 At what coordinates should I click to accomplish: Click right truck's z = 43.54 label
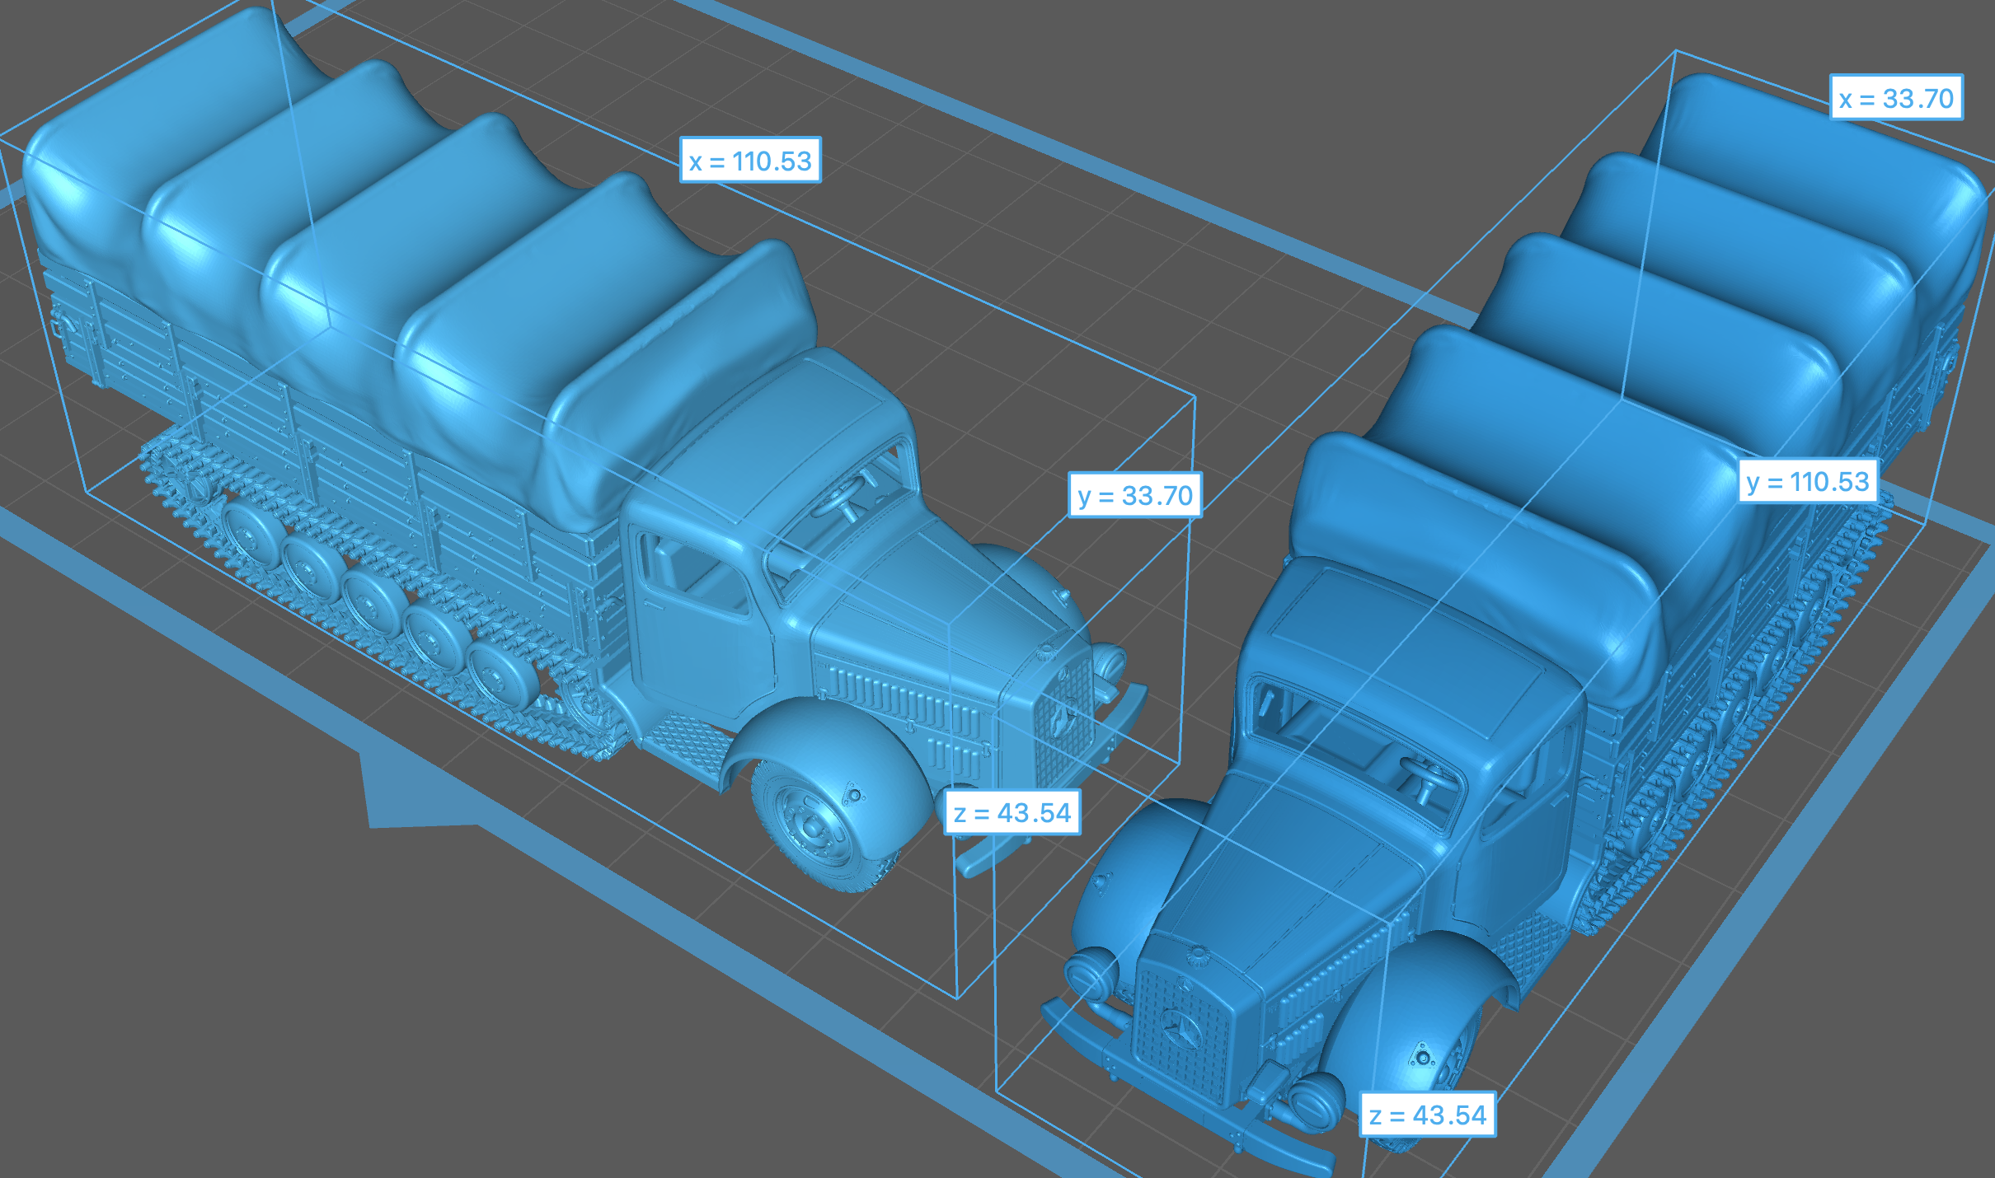pyautogui.click(x=1427, y=1115)
